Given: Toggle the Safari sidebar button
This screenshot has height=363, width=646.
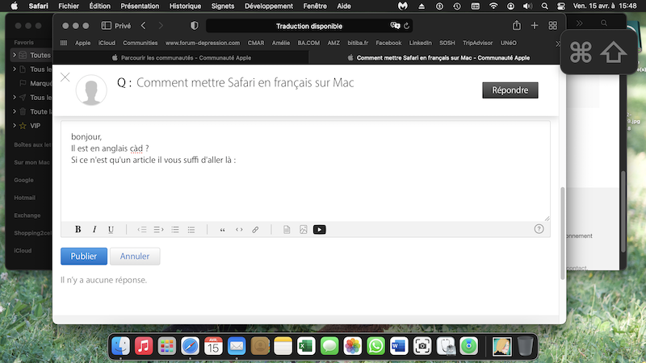Looking at the screenshot, I should pyautogui.click(x=106, y=26).
